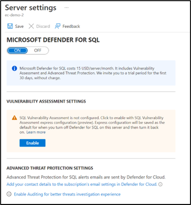Click the Feedback person icon

pos(57,26)
